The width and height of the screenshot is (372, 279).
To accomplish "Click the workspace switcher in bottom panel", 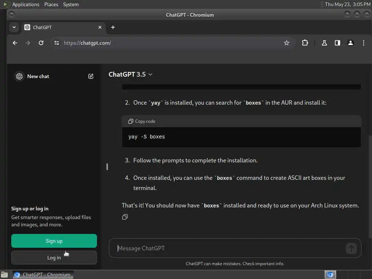I will pyautogui.click(x=330, y=275).
